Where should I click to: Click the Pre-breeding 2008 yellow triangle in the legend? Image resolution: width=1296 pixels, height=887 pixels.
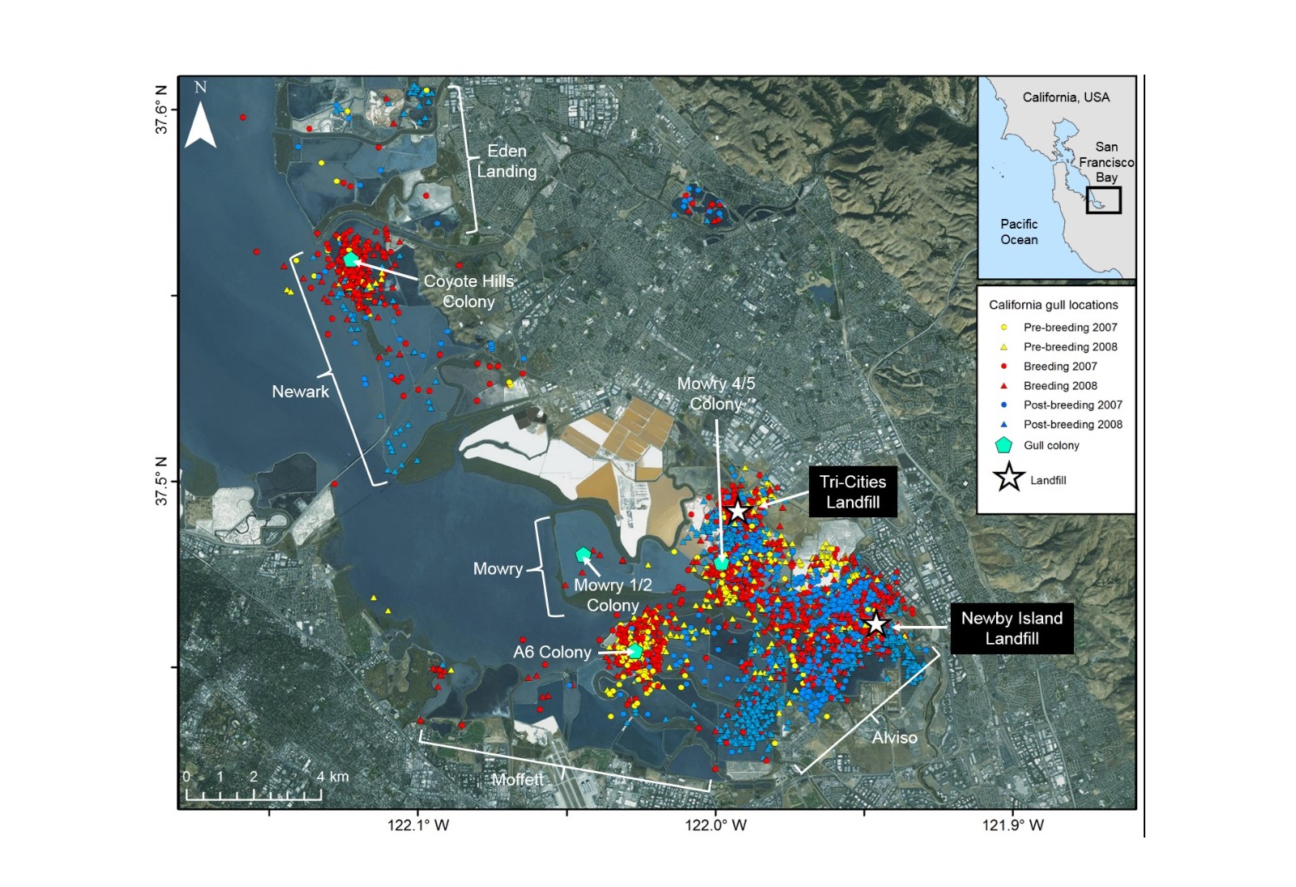click(1003, 347)
